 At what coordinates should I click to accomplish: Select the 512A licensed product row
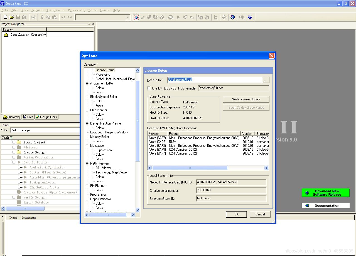point(208,142)
